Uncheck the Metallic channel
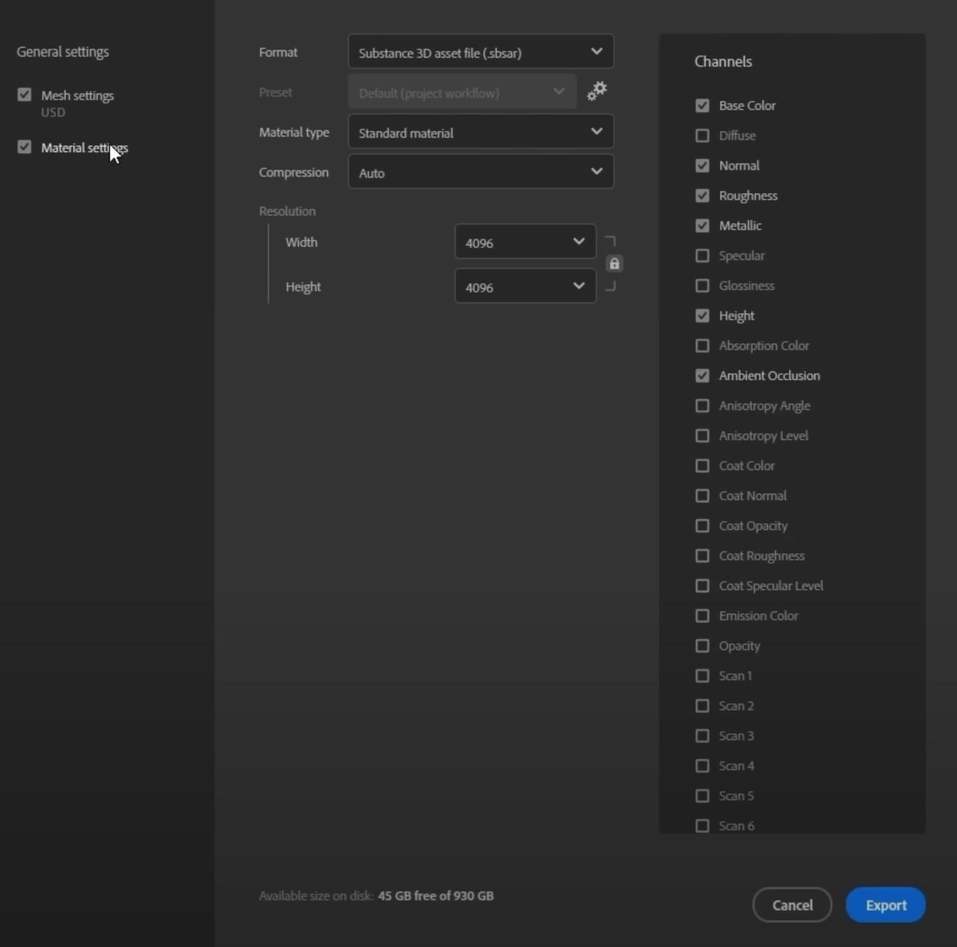 (x=702, y=226)
